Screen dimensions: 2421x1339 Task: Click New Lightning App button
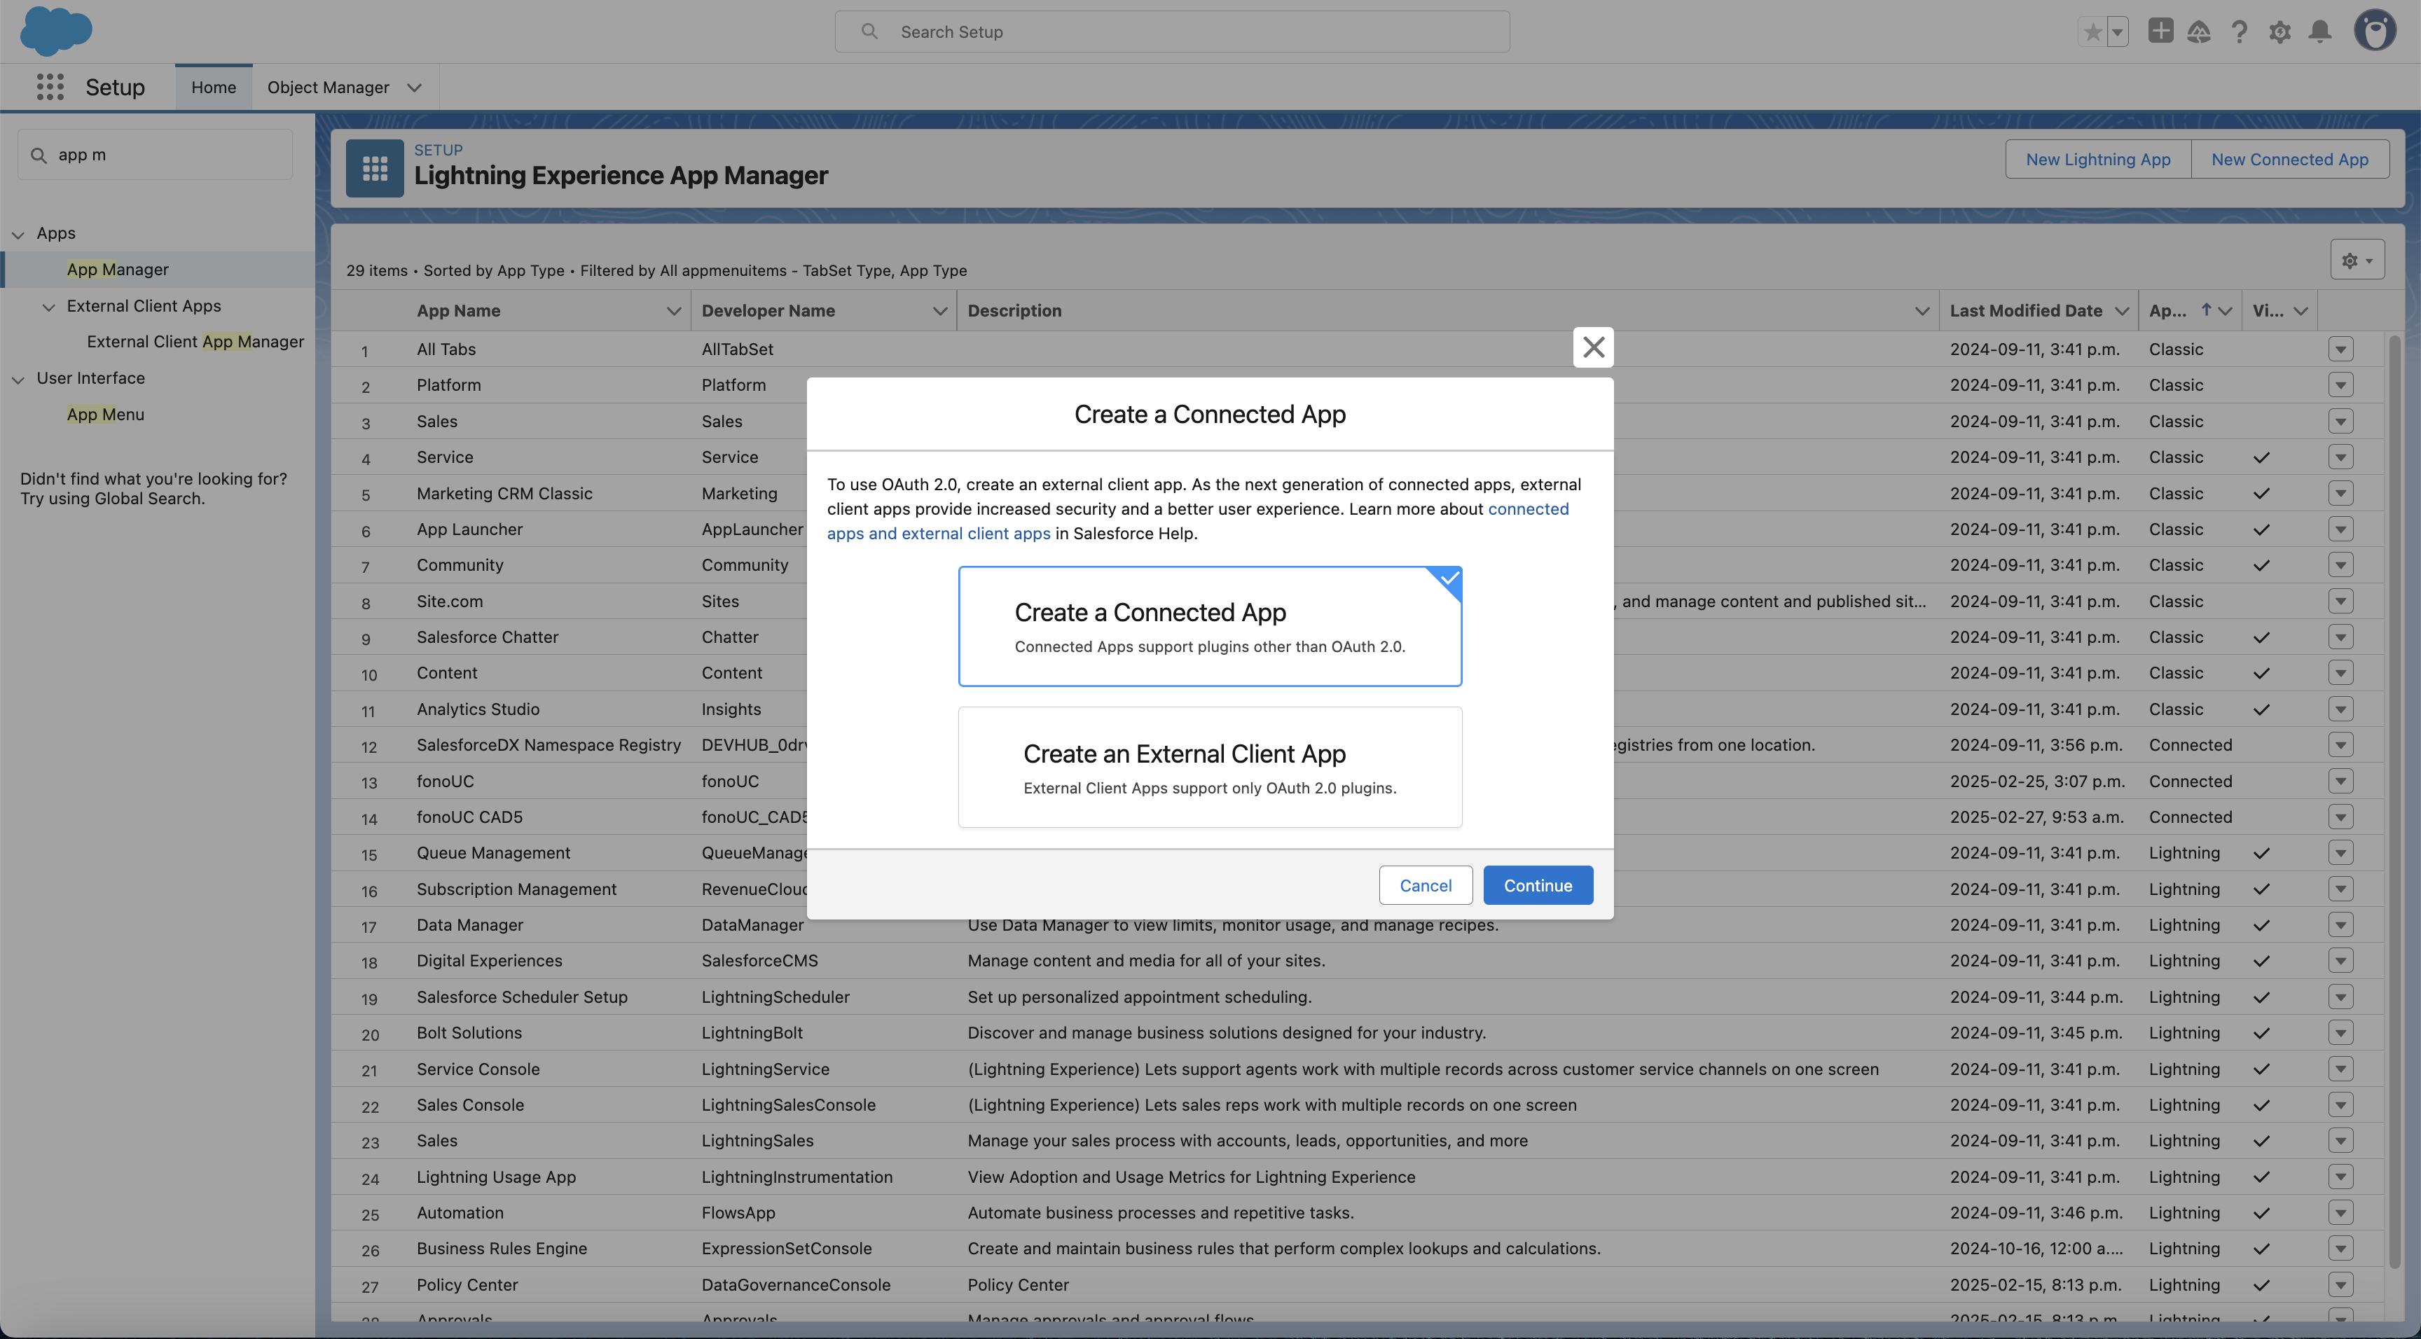[x=2097, y=160]
